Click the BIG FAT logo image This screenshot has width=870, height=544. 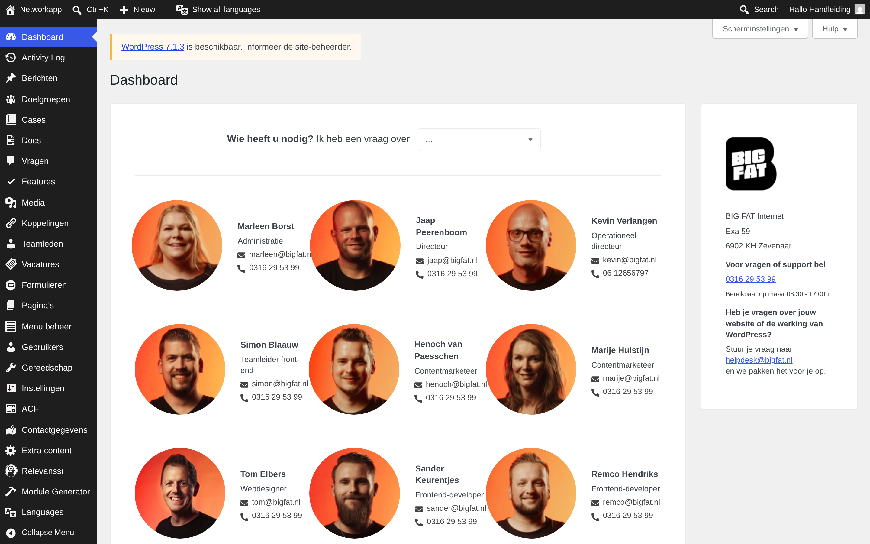pyautogui.click(x=751, y=164)
